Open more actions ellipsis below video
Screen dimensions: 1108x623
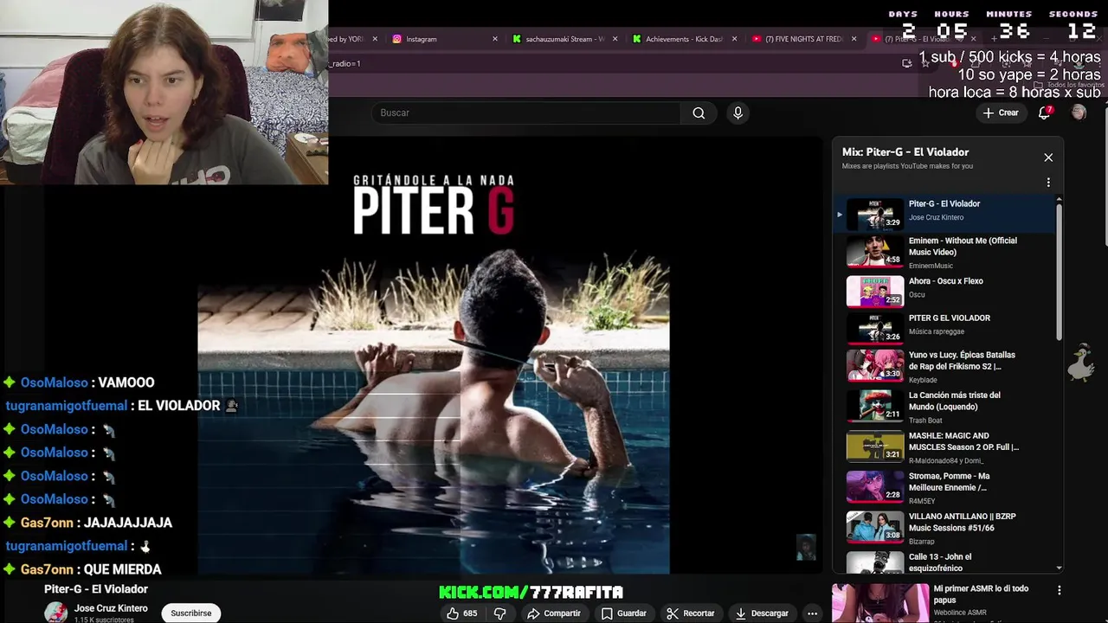812,613
